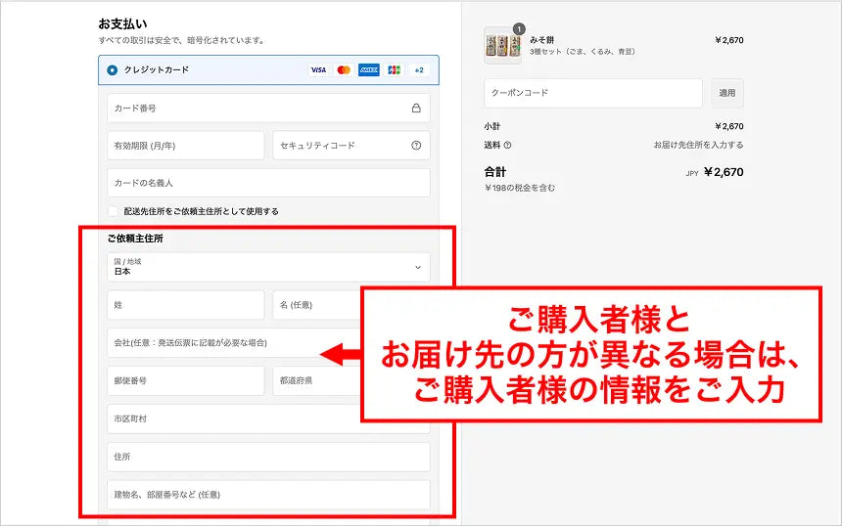842x526 pixels.
Task: Focus the 郵便番号 input field
Action: pyautogui.click(x=185, y=380)
